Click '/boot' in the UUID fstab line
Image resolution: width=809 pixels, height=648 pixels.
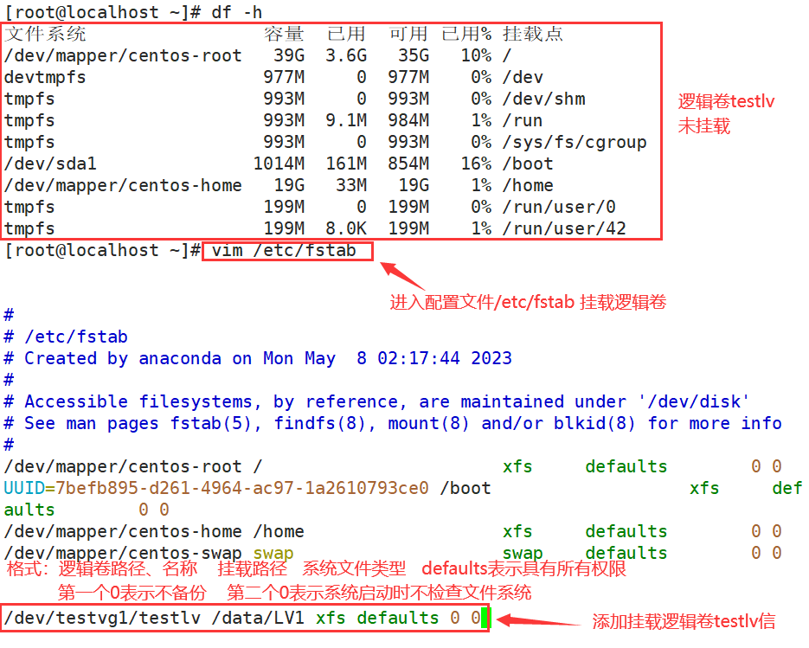(465, 488)
